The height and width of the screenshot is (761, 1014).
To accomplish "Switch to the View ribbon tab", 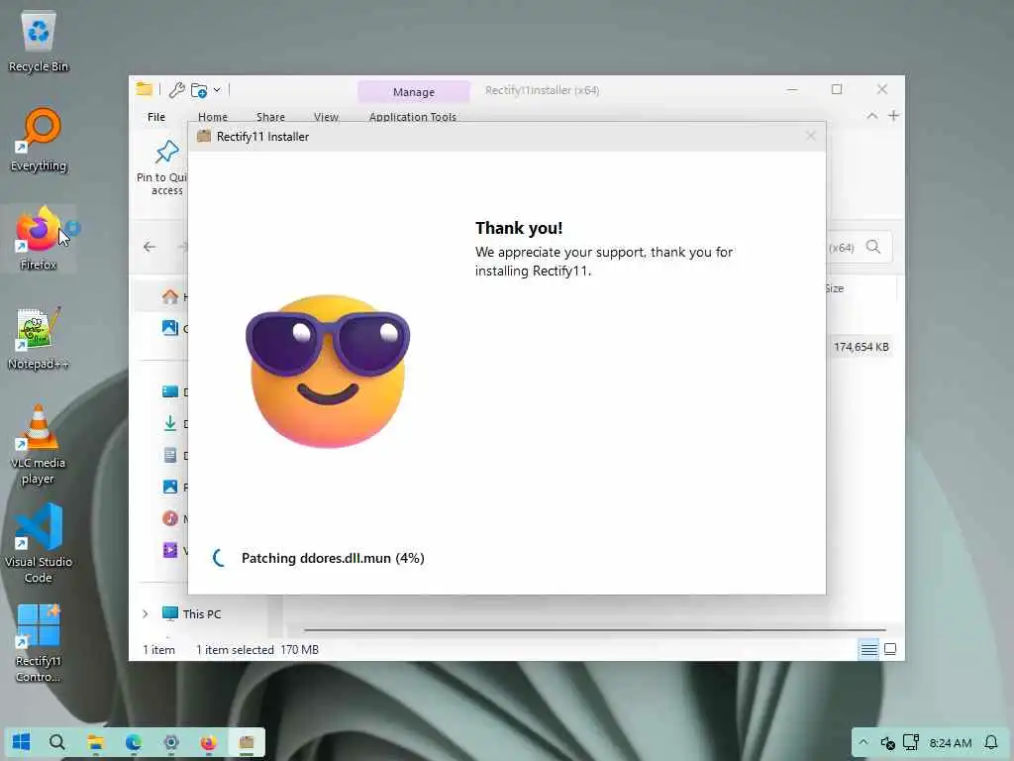I will [x=326, y=117].
